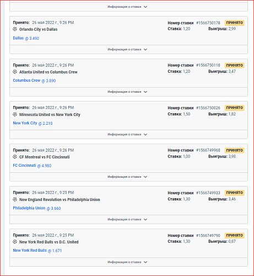254x276 pixels.
Task: Click soccer icon for New York Red Bulls match
Action: [15, 242]
